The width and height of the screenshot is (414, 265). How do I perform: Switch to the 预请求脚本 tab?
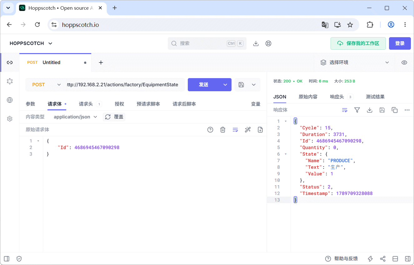coord(148,104)
